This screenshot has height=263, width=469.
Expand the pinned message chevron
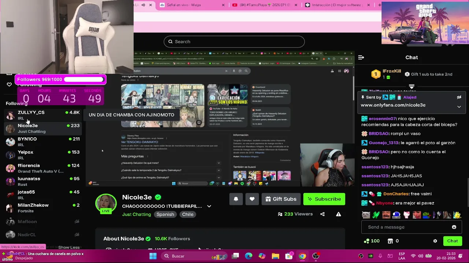[x=459, y=107]
